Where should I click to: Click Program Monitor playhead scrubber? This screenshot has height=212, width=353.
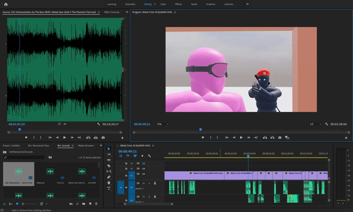(x=200, y=129)
